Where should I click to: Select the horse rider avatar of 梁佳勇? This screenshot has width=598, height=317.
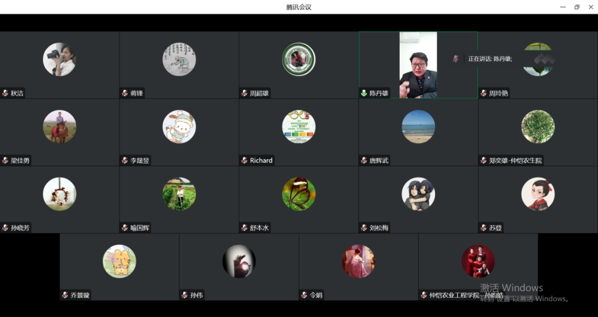coord(59,126)
